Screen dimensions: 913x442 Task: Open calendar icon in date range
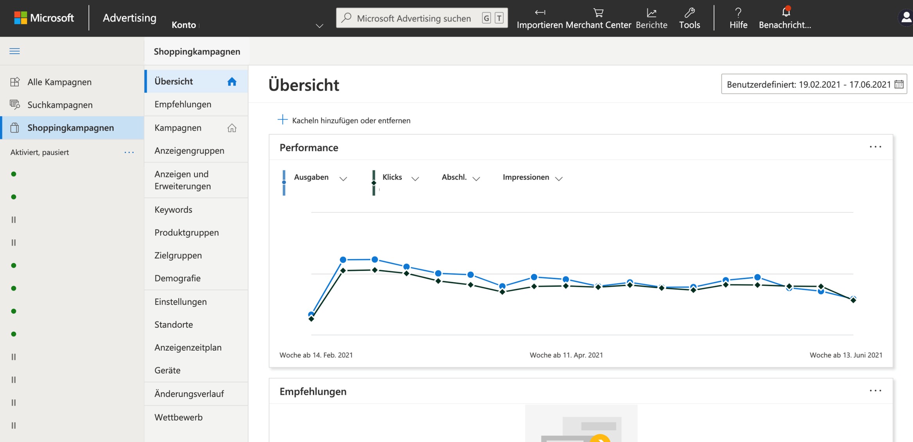899,84
